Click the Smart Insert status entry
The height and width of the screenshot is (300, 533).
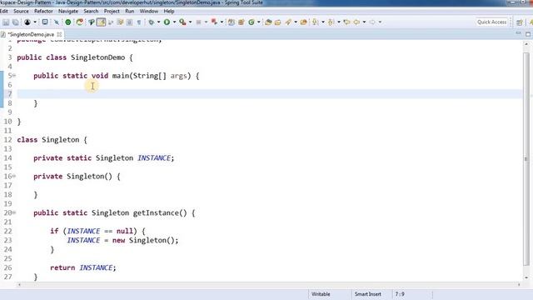(368, 294)
